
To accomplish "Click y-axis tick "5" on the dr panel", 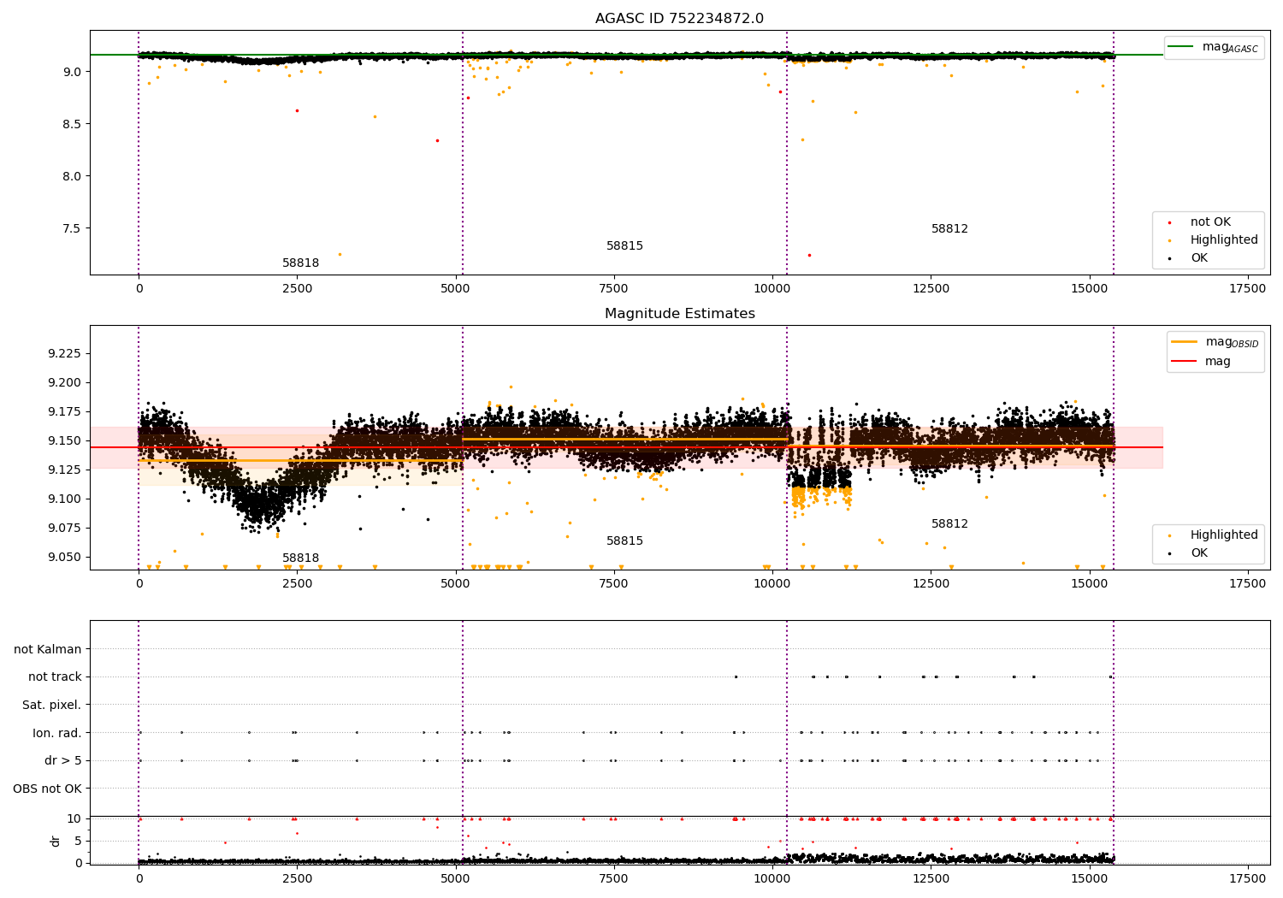I will (78, 842).
